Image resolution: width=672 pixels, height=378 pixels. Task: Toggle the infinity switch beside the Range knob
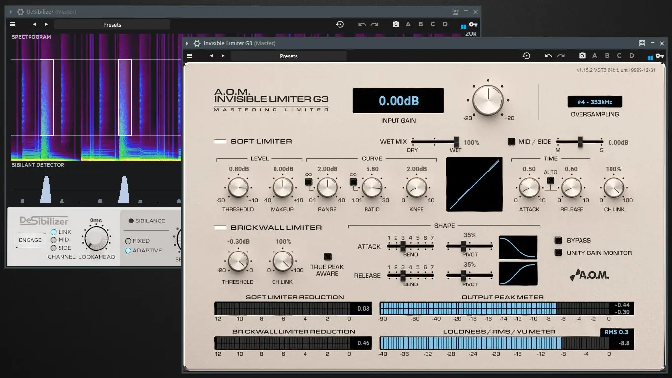click(x=309, y=182)
